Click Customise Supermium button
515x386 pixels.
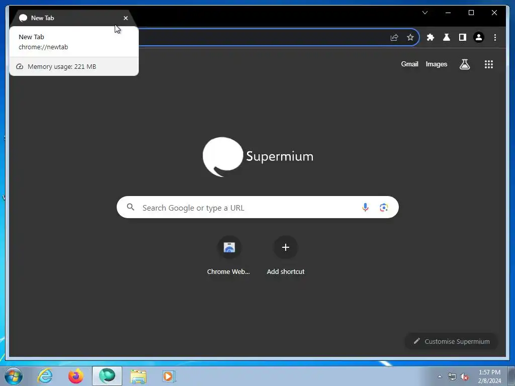click(x=451, y=341)
